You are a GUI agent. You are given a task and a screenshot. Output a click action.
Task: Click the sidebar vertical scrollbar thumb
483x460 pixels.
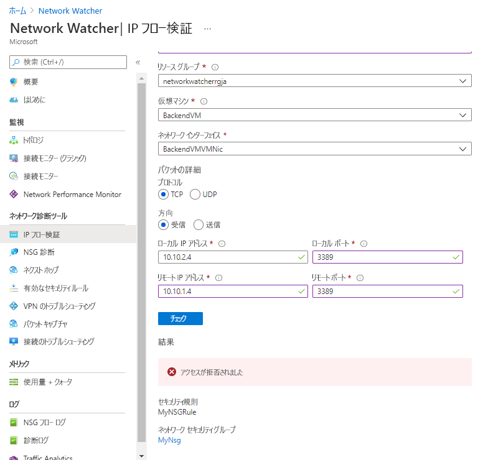[x=142, y=263]
